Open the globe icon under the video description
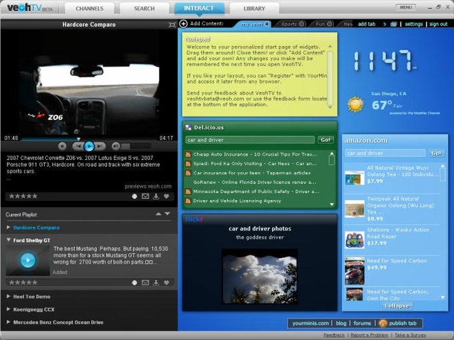Screen dimensions: 454x340 (x=134, y=196)
